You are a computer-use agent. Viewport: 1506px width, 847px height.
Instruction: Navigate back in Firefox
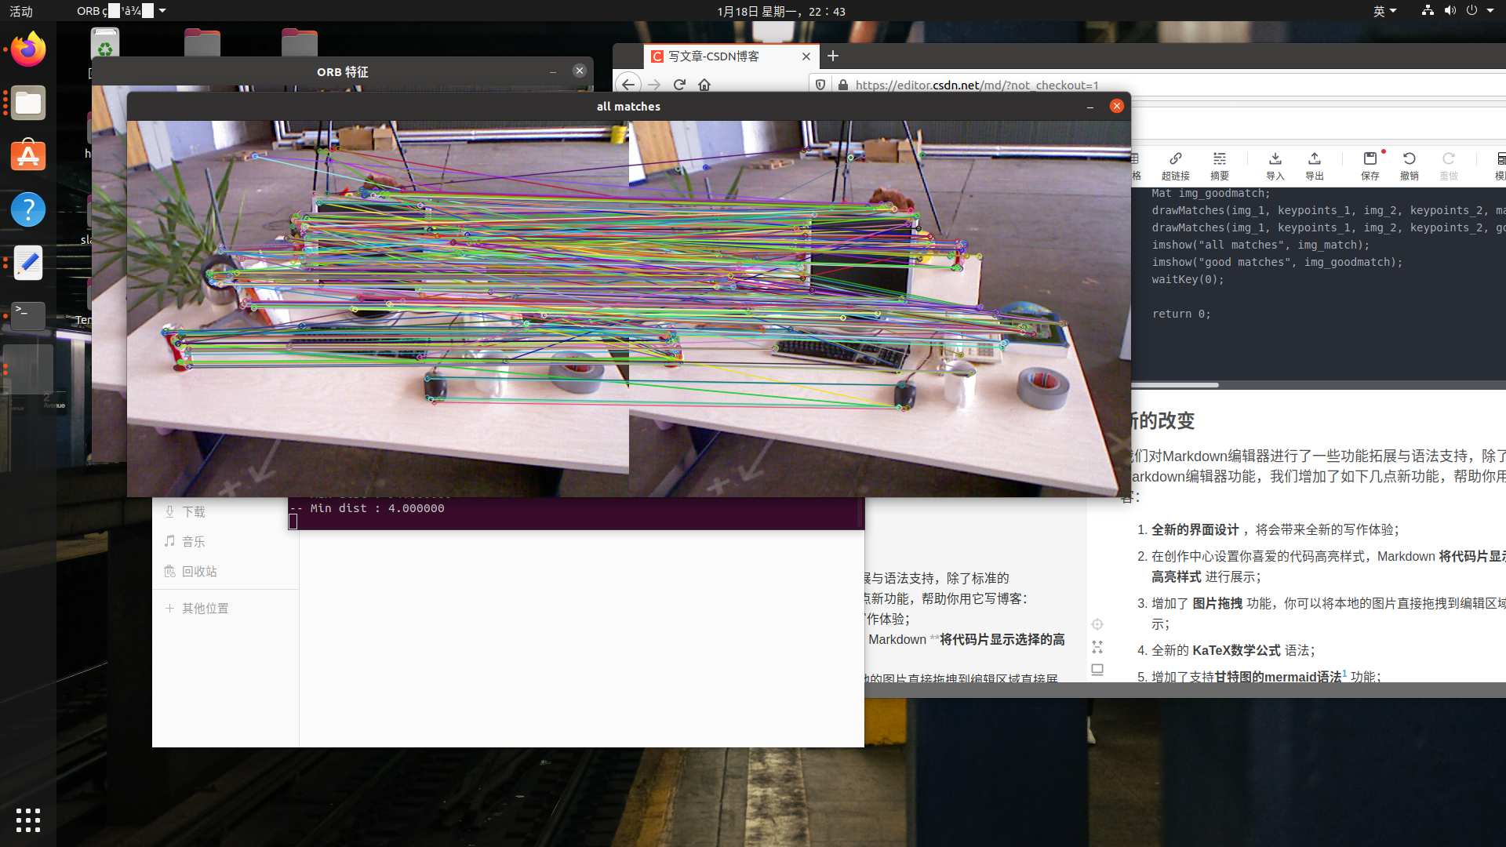pyautogui.click(x=628, y=85)
